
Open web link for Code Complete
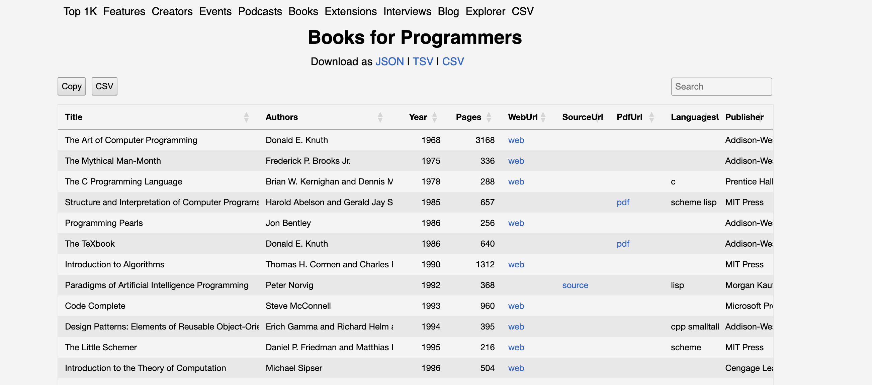(516, 306)
